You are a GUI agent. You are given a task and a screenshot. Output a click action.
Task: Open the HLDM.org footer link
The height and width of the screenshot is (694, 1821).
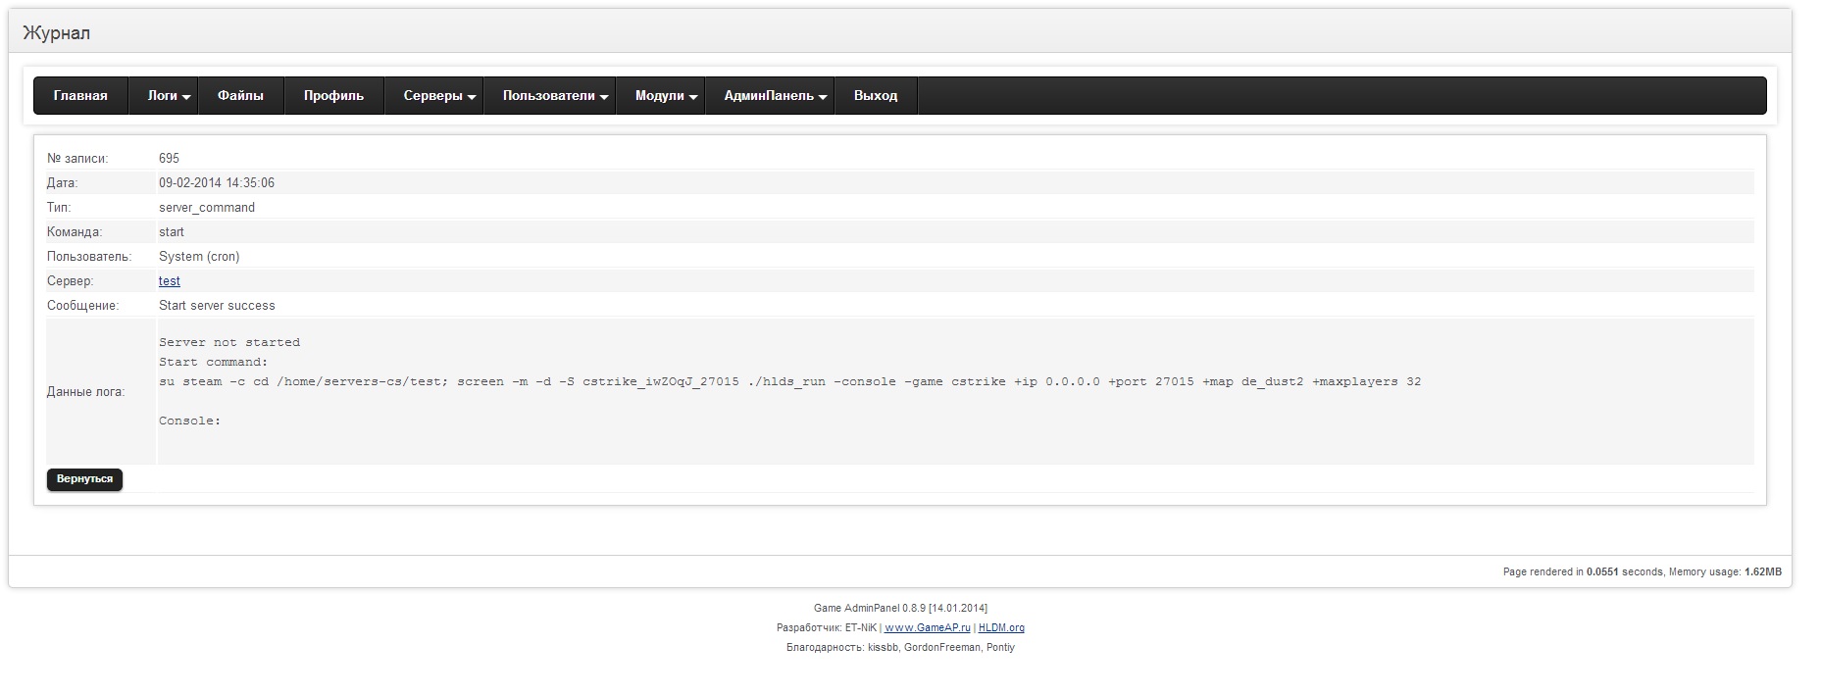(1001, 628)
